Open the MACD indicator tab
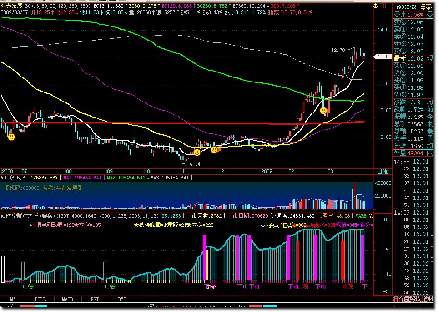Viewport: 438px width, 312px height. pyautogui.click(x=68, y=299)
